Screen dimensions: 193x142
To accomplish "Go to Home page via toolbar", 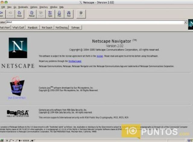I will click(19, 14).
